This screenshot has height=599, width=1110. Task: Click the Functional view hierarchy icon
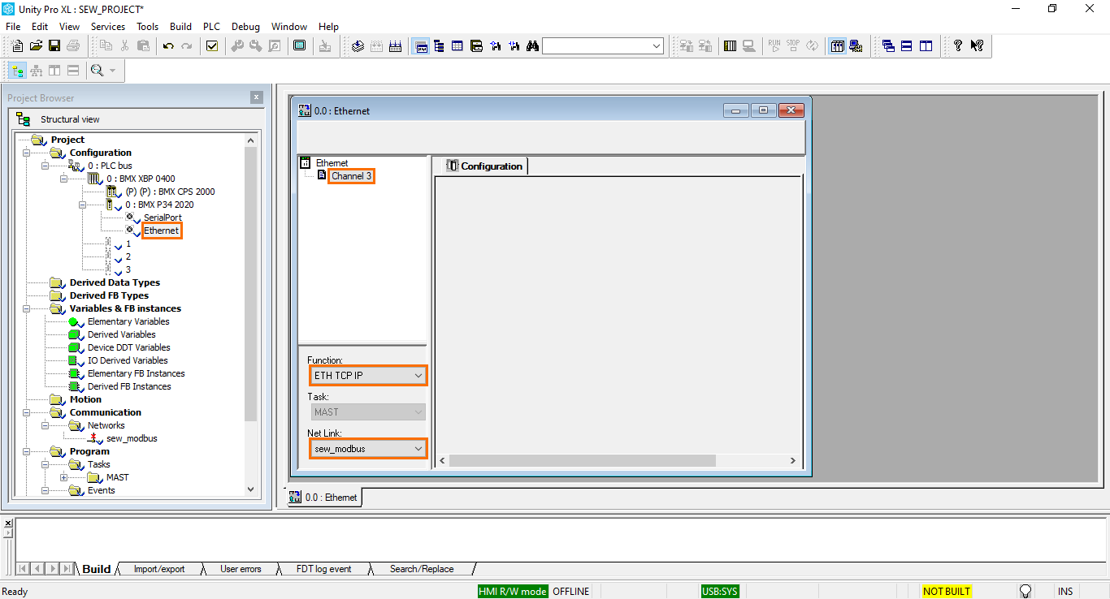pos(36,71)
